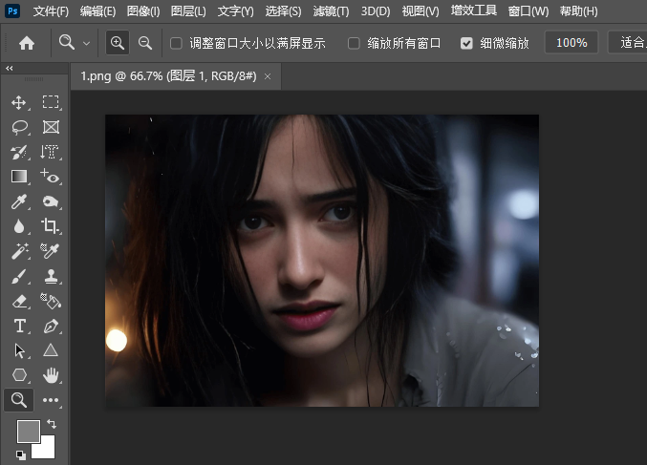
Task: Enable 调整窗口大小以满屏显示 checkbox
Action: (x=176, y=43)
